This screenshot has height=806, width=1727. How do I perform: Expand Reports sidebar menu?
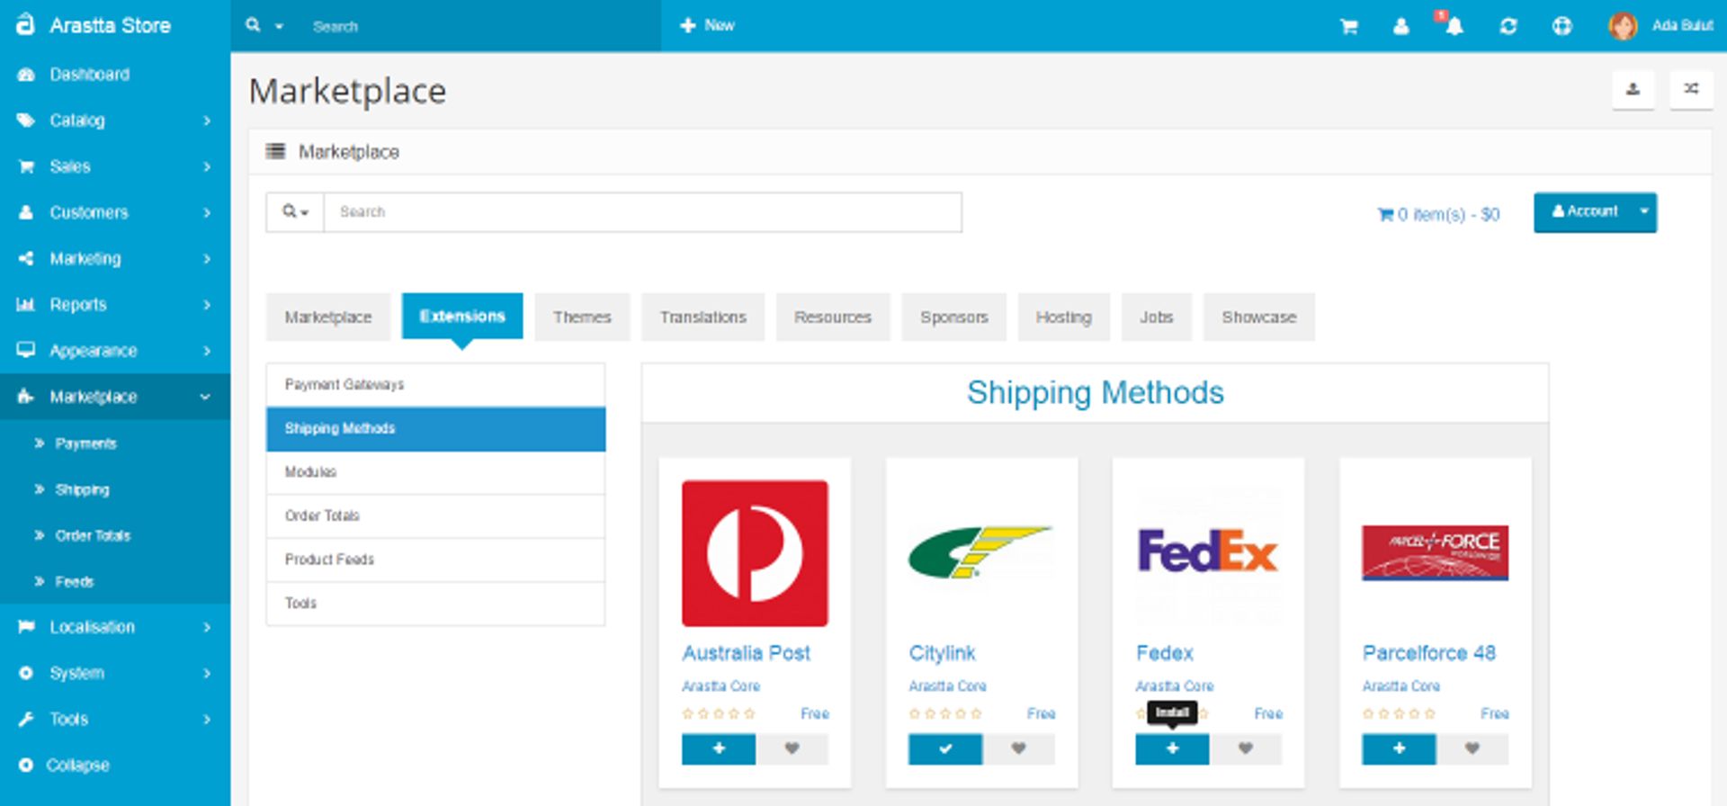coord(115,304)
